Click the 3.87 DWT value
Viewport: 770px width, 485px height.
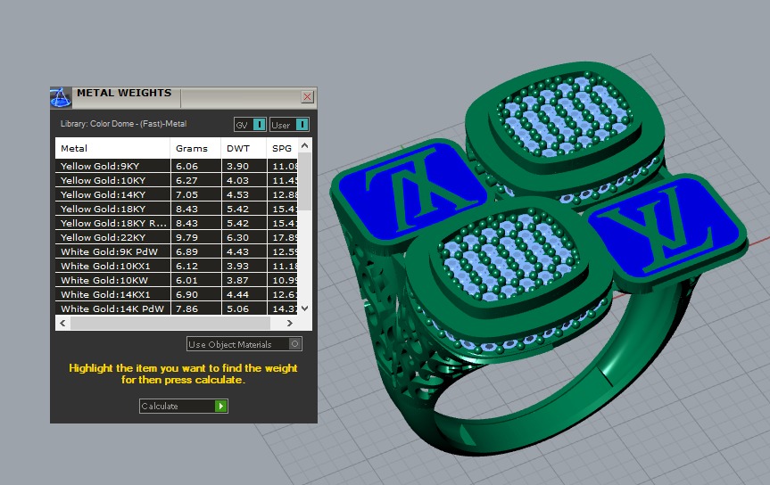237,280
